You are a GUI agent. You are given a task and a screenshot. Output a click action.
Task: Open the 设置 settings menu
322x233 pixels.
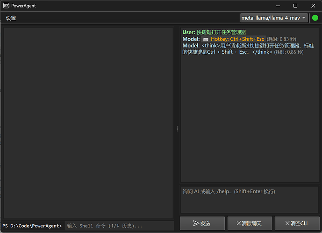tap(11, 18)
